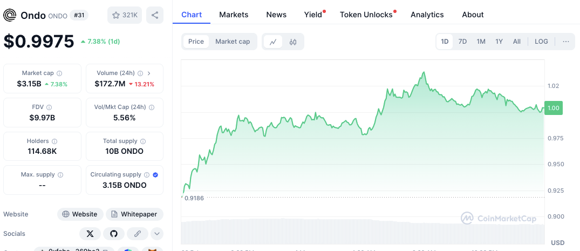This screenshot has width=580, height=251.
Task: Show FDV info icon
Action: (49, 107)
